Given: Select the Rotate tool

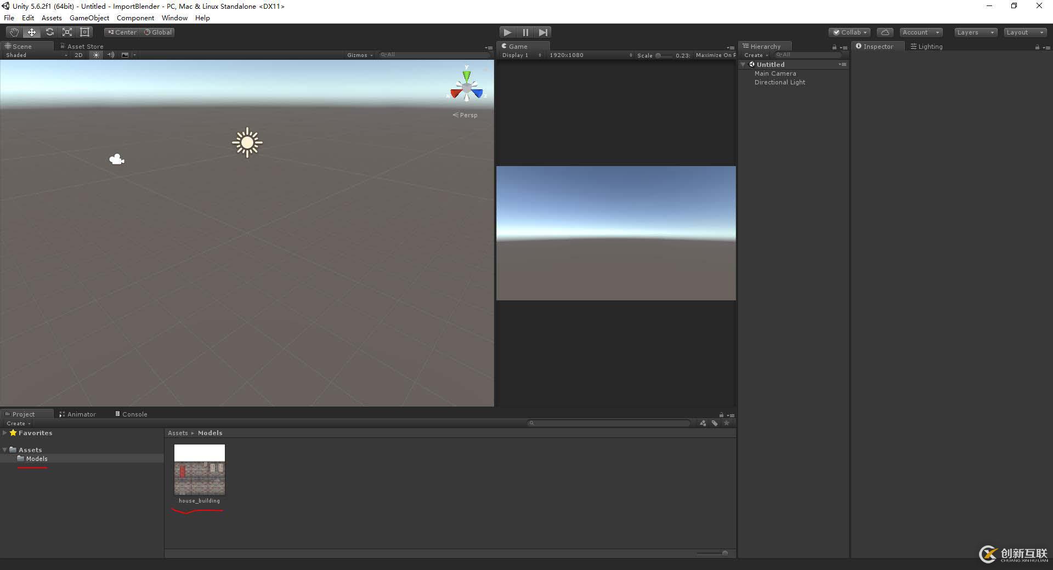Looking at the screenshot, I should [x=49, y=32].
